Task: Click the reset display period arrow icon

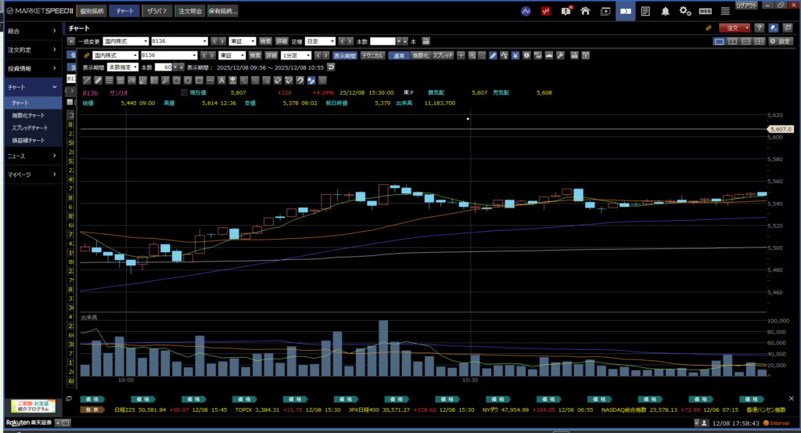Action: (331, 67)
